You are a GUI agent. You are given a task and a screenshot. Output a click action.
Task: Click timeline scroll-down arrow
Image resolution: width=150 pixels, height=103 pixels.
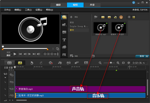pyautogui.click(x=147, y=97)
